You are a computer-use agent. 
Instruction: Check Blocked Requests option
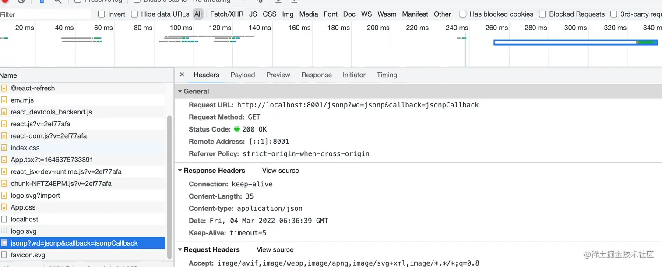pyautogui.click(x=542, y=14)
